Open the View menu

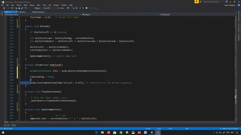[x=12, y=5]
